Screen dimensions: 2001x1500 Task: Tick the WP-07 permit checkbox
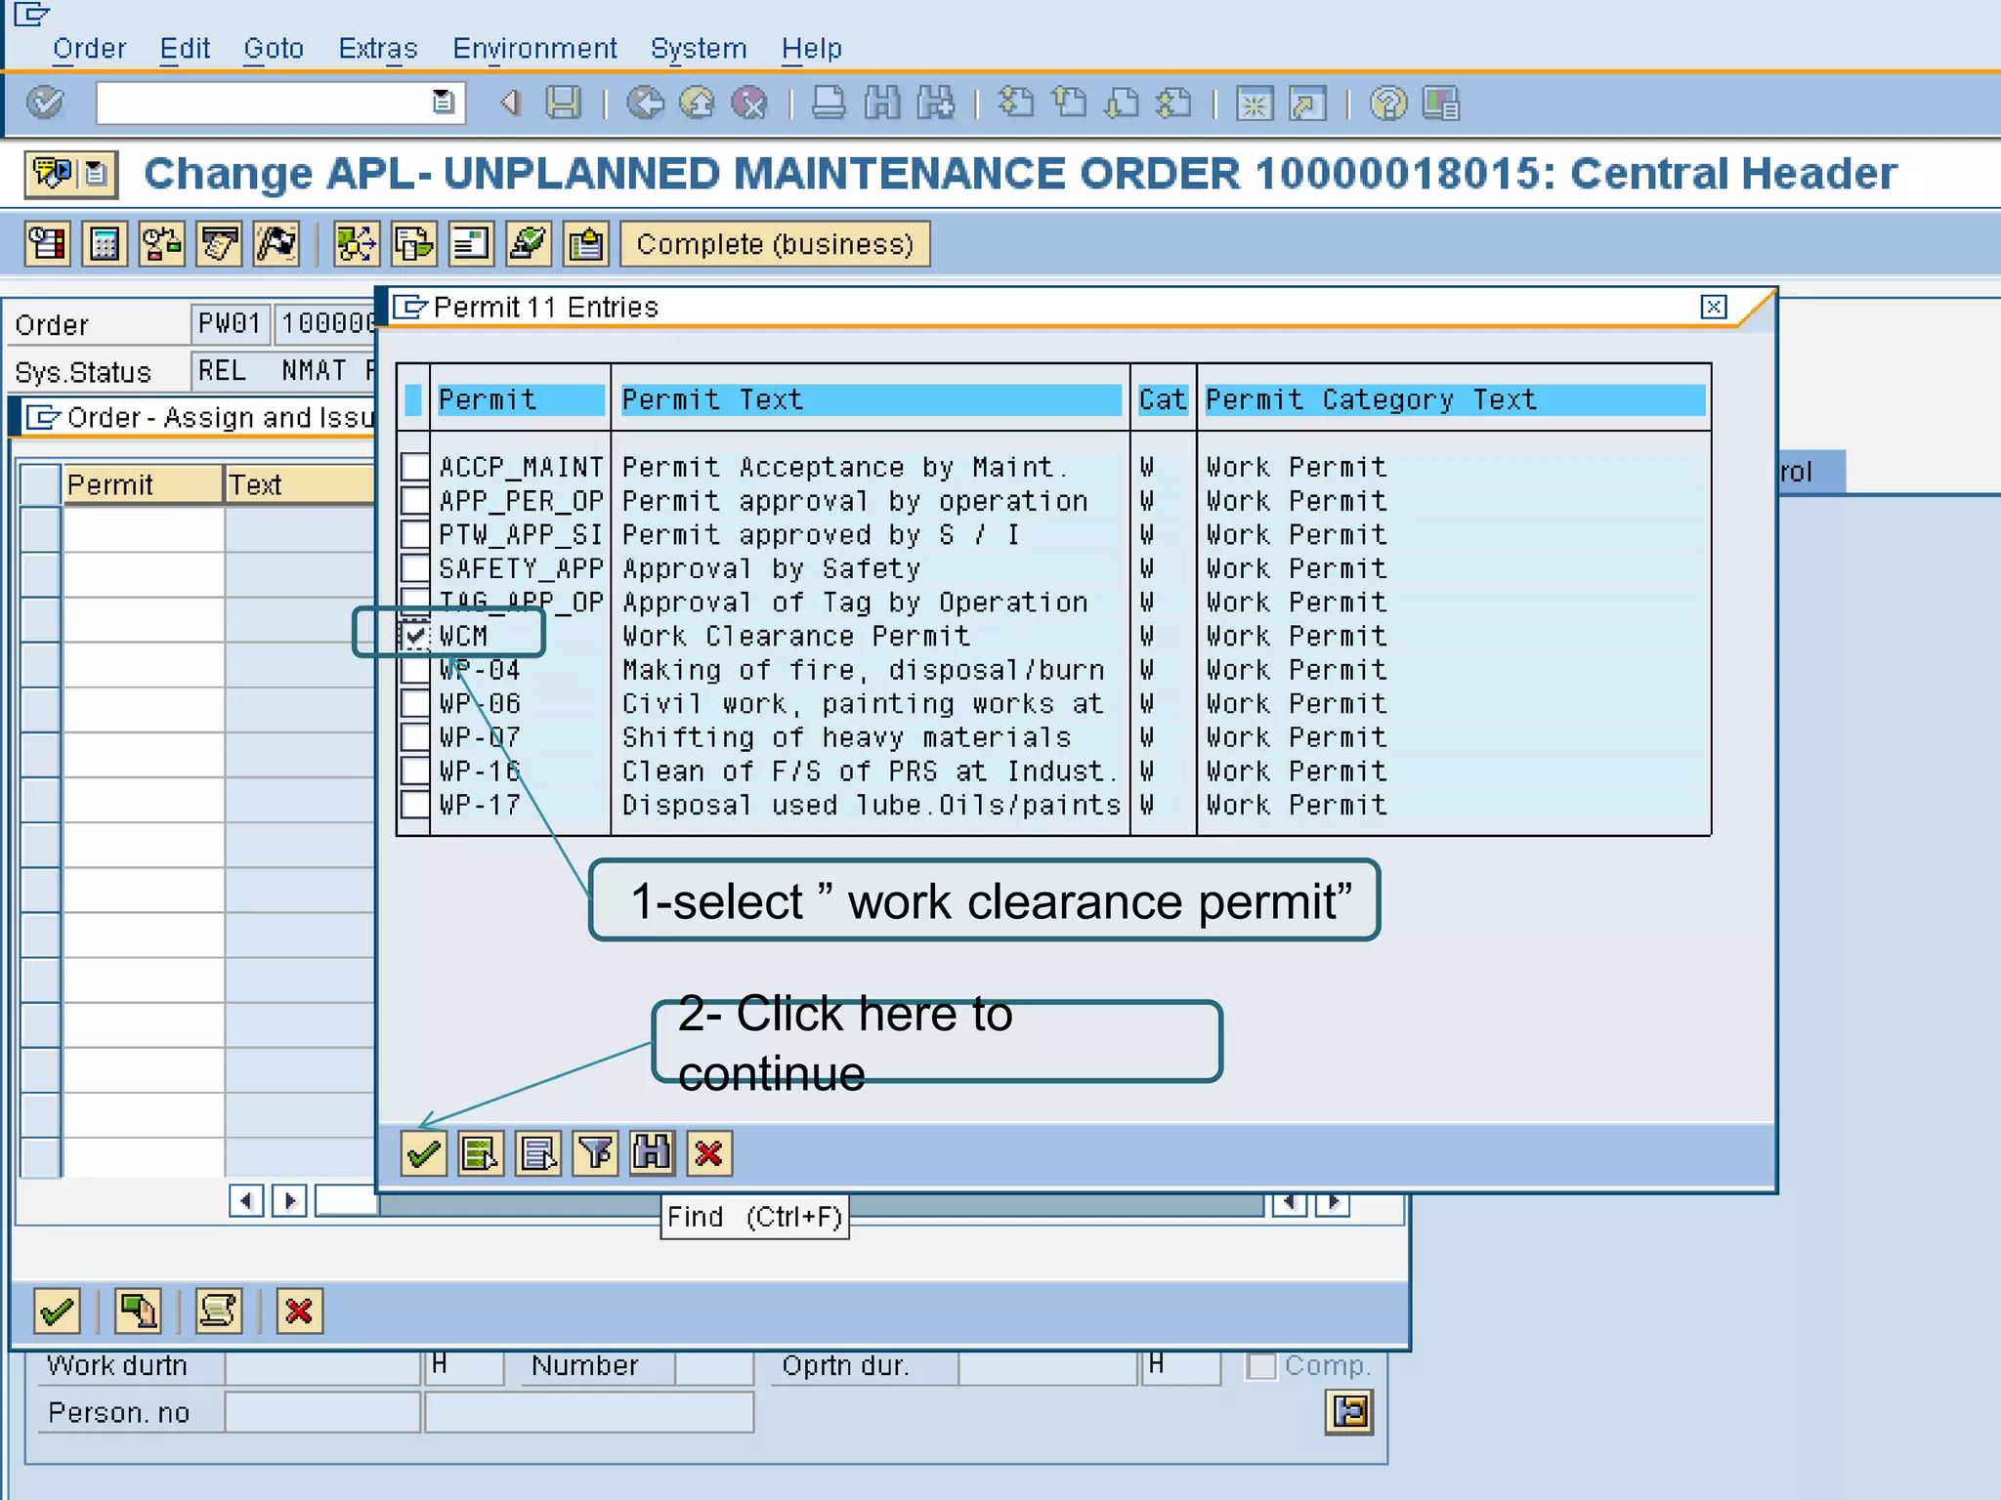[x=415, y=737]
